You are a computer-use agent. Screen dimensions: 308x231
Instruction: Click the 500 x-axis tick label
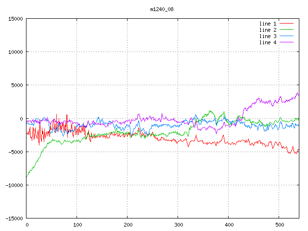[x=279, y=225]
